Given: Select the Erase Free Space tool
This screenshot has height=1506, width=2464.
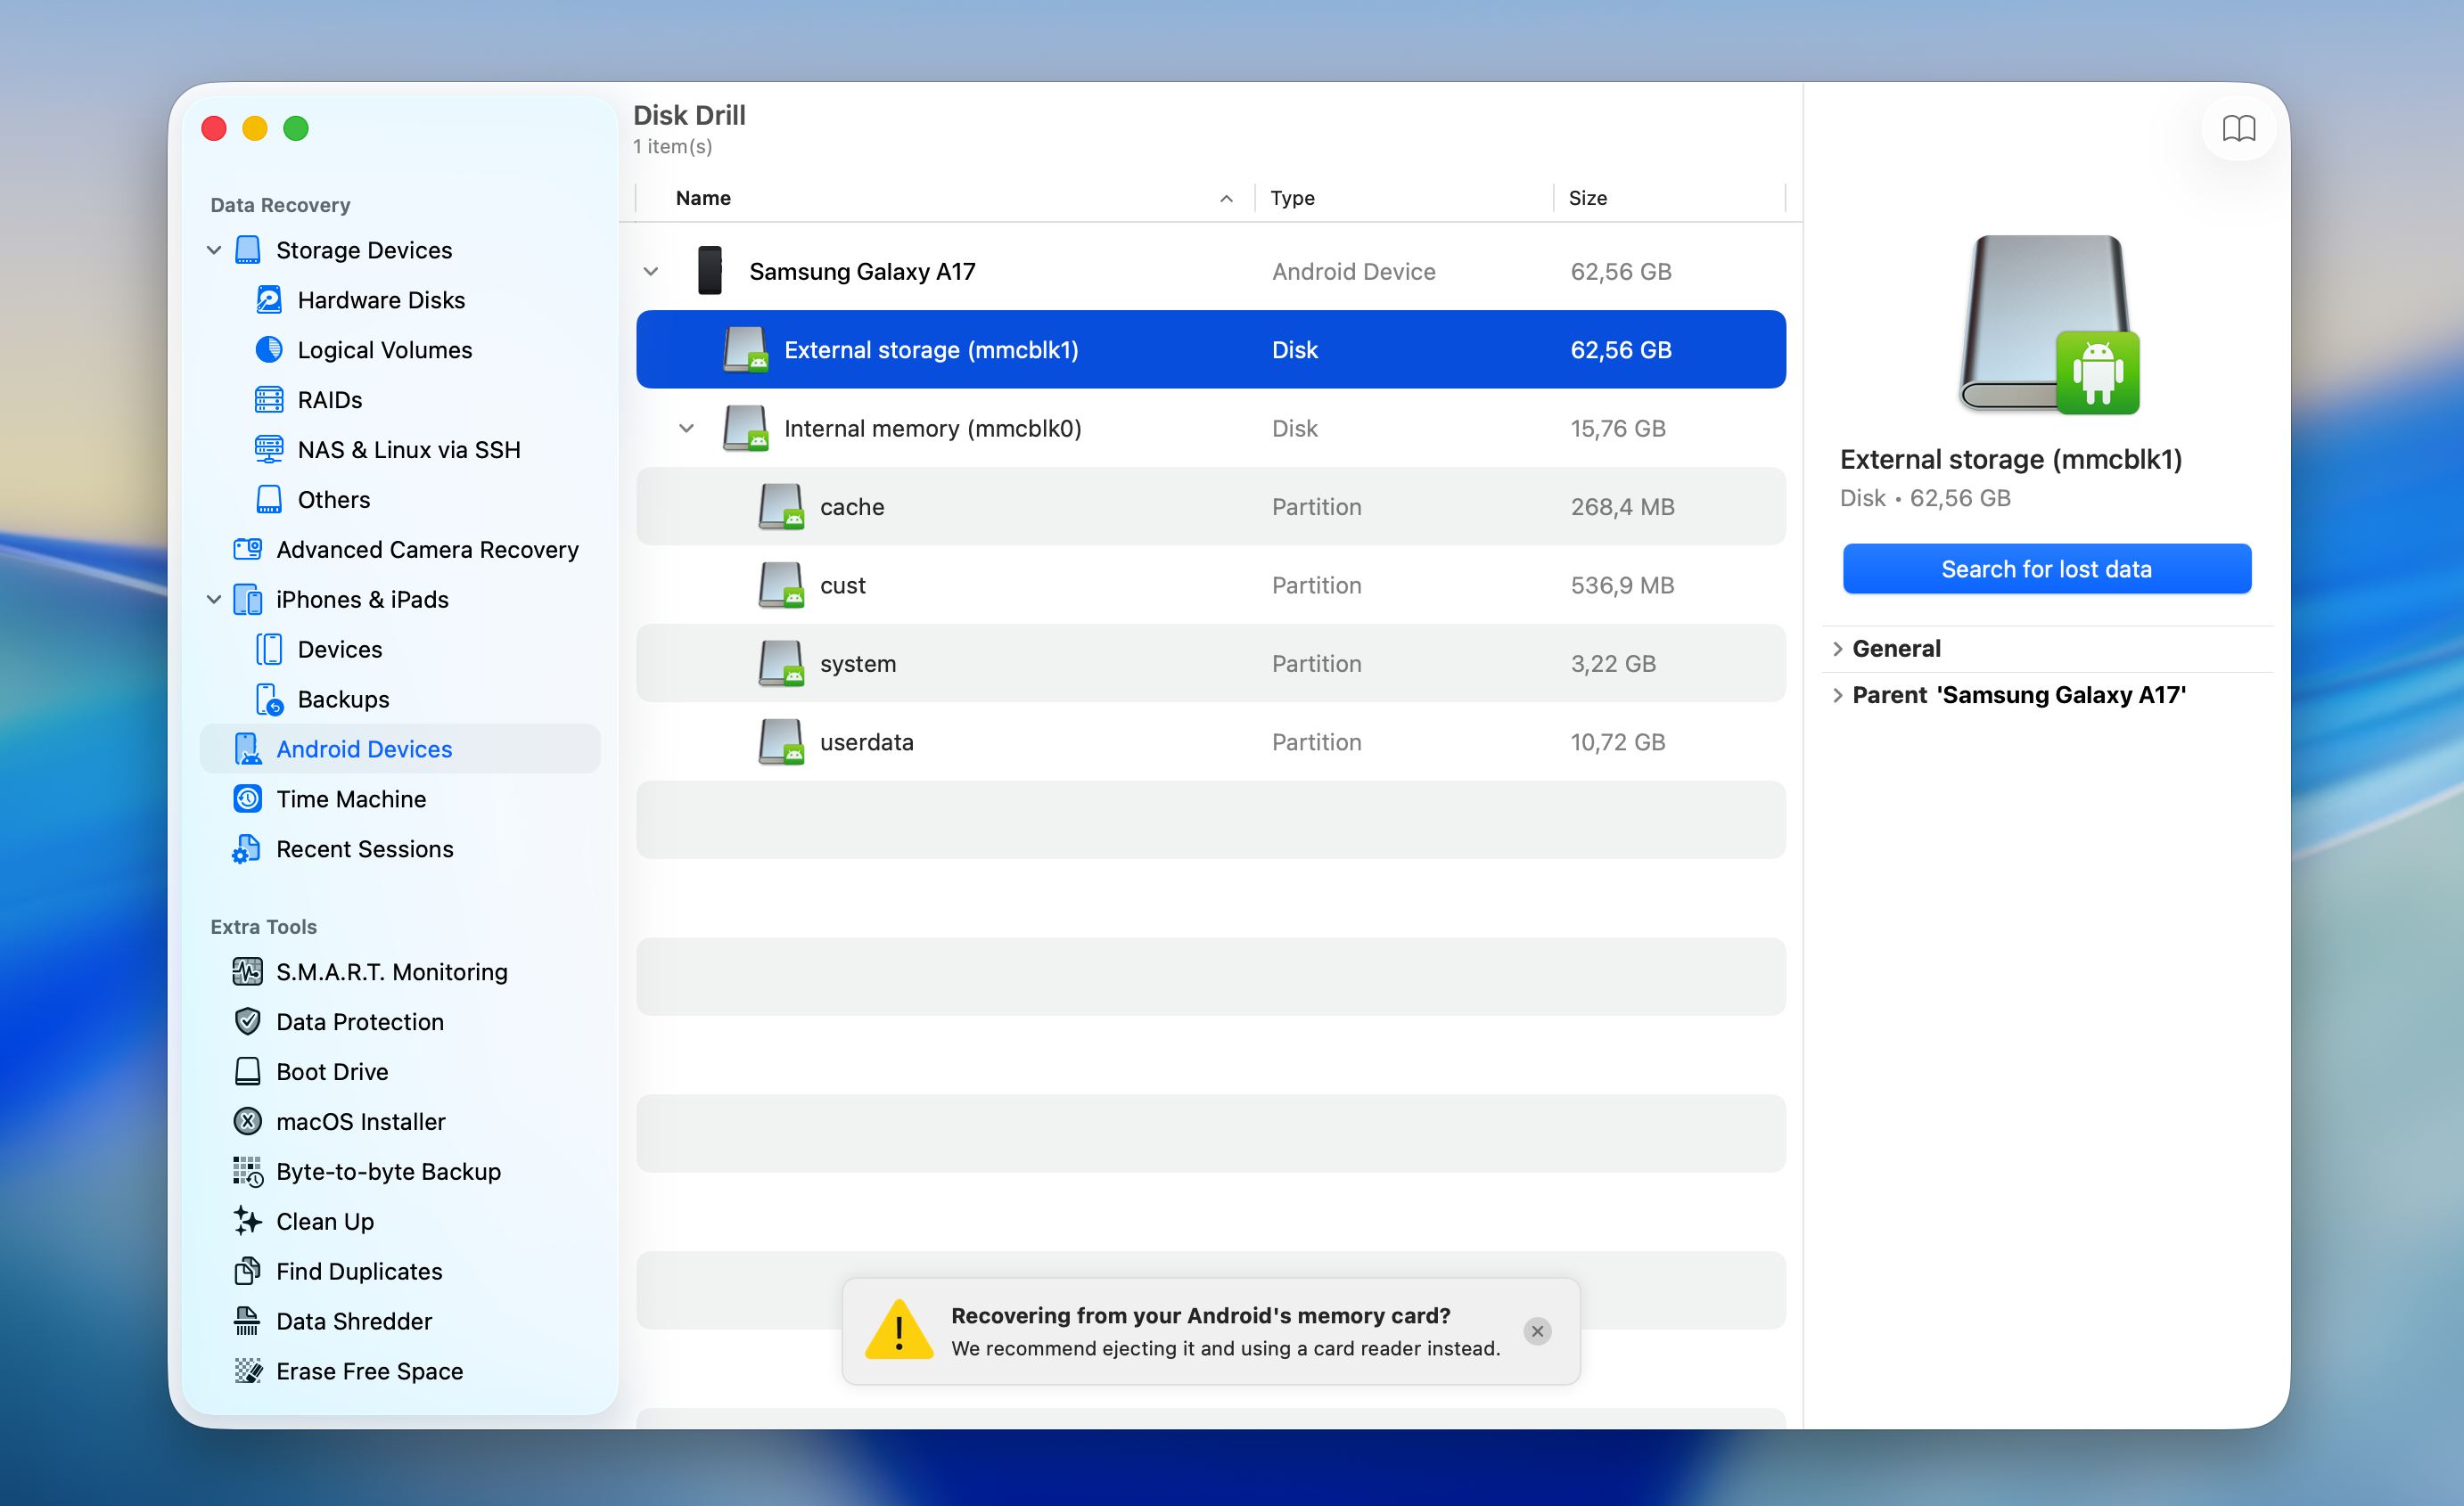Looking at the screenshot, I should point(368,1370).
